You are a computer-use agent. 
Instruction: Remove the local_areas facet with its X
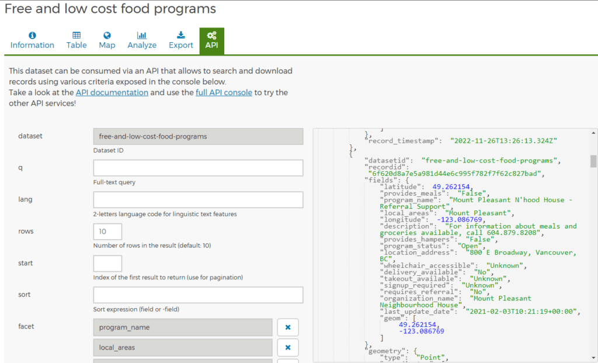point(288,347)
